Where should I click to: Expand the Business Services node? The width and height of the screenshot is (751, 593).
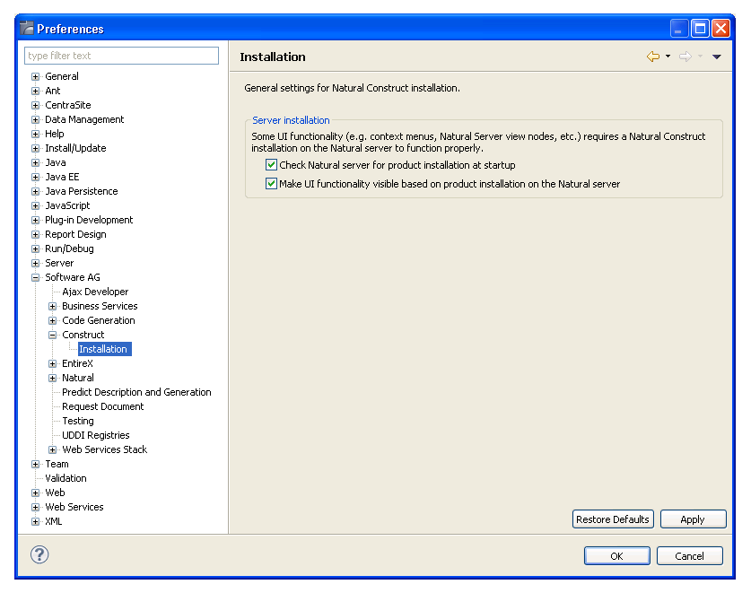pyautogui.click(x=53, y=306)
